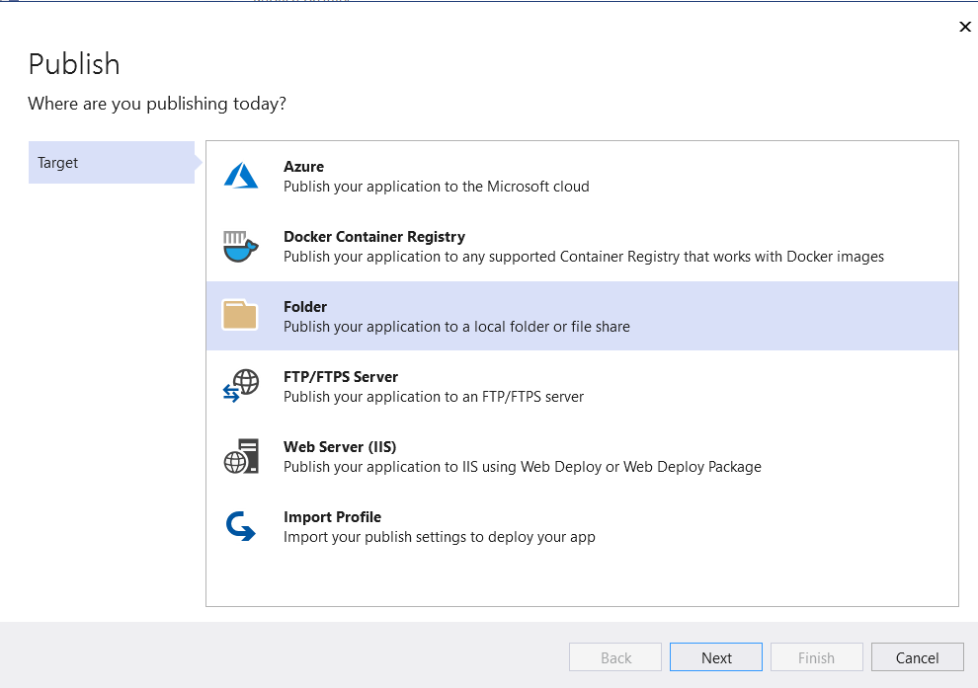Select the Import Profile title
Image resolution: width=978 pixels, height=688 pixels.
(333, 517)
